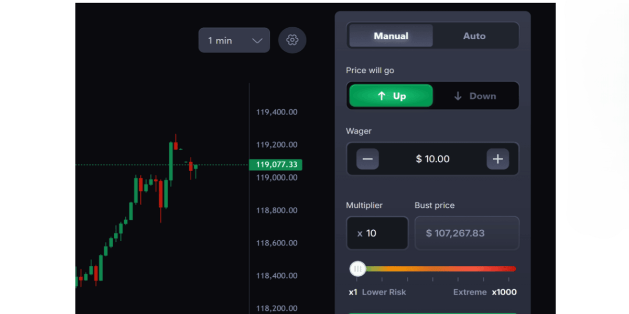The height and width of the screenshot is (314, 629).
Task: Select the Down direction for the trade
Action: (475, 96)
